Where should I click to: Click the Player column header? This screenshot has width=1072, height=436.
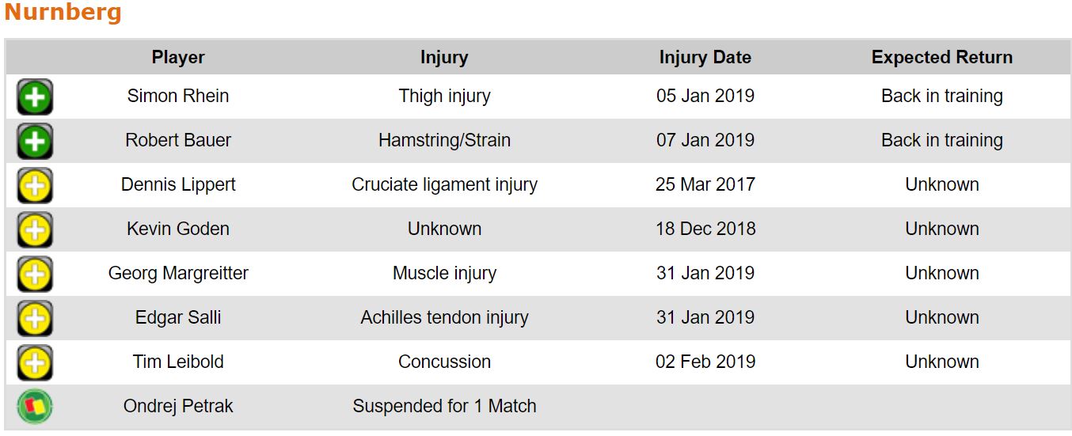pyautogui.click(x=178, y=58)
